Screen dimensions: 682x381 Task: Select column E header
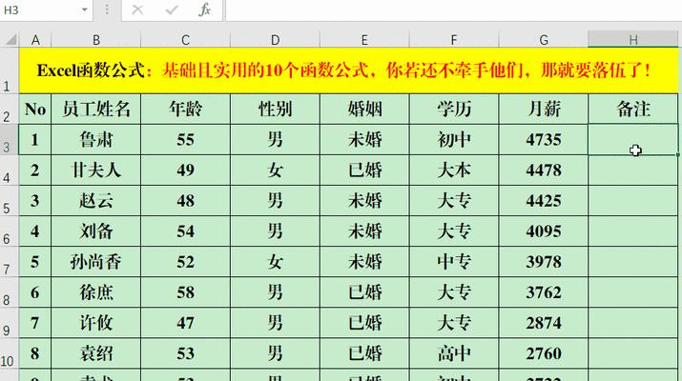tap(364, 40)
